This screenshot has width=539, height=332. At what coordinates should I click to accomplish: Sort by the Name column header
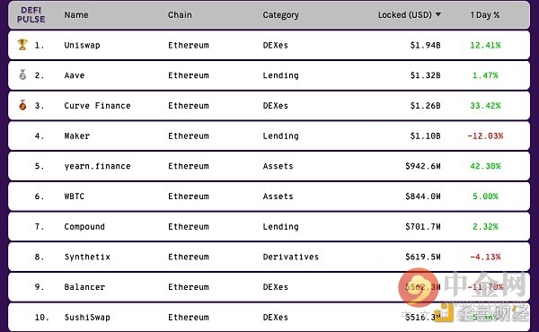76,15
